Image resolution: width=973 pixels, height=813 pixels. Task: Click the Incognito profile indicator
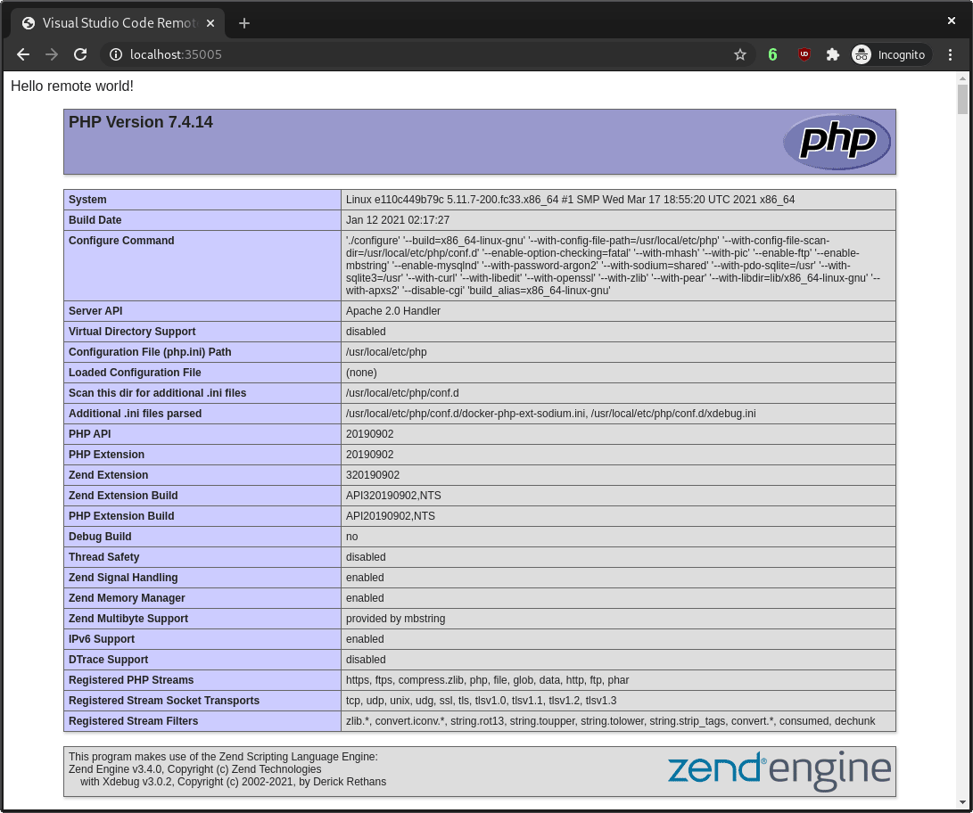tap(889, 54)
